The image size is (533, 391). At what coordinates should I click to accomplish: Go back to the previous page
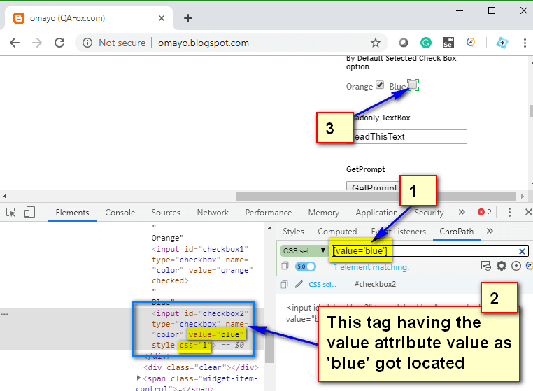pos(15,43)
